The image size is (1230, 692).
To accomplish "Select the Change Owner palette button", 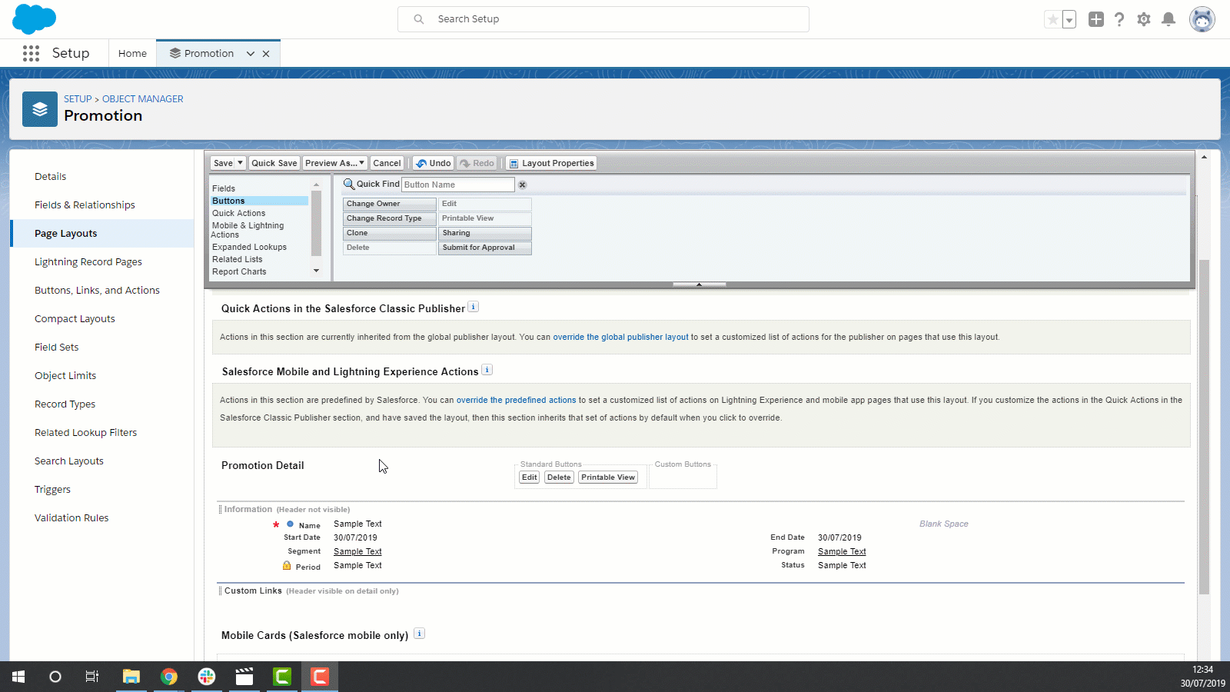I will (389, 204).
